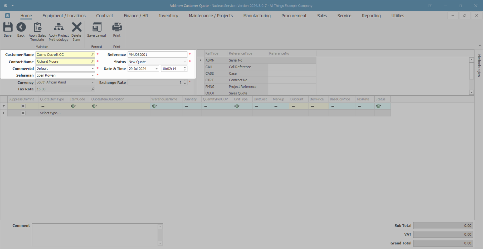Switch to the Contract tab
The width and height of the screenshot is (483, 249).
tap(105, 16)
